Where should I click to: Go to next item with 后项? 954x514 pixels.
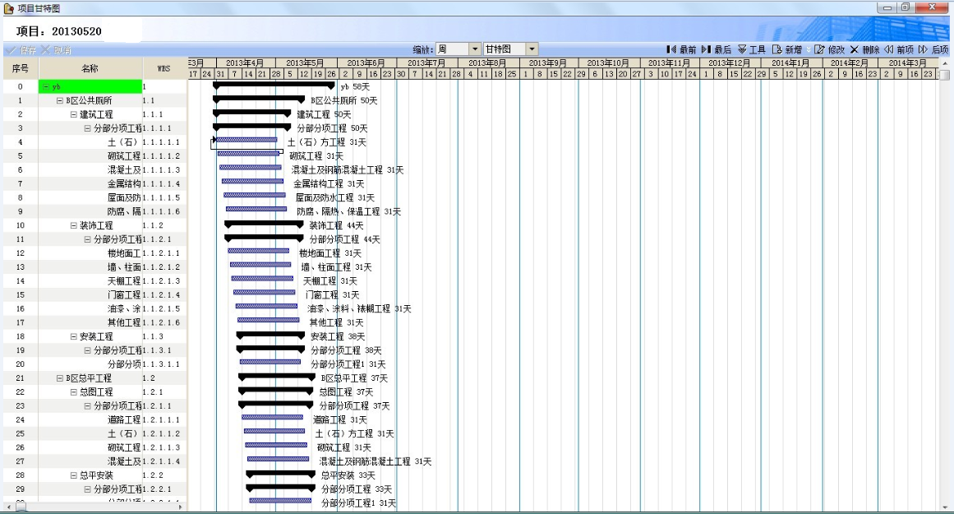click(933, 49)
